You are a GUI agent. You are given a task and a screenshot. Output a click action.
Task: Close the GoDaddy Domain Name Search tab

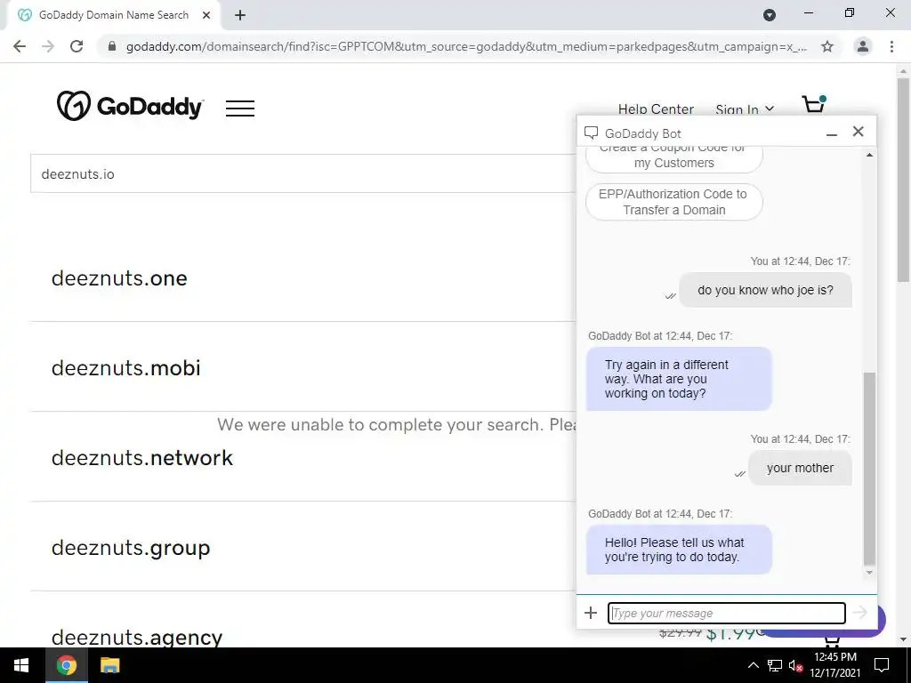206,15
